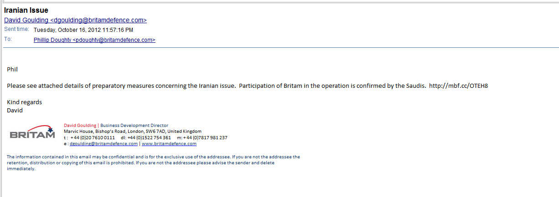The width and height of the screenshot is (559, 197).
Task: Click the "Phil" greeting line
Action: click(12, 70)
